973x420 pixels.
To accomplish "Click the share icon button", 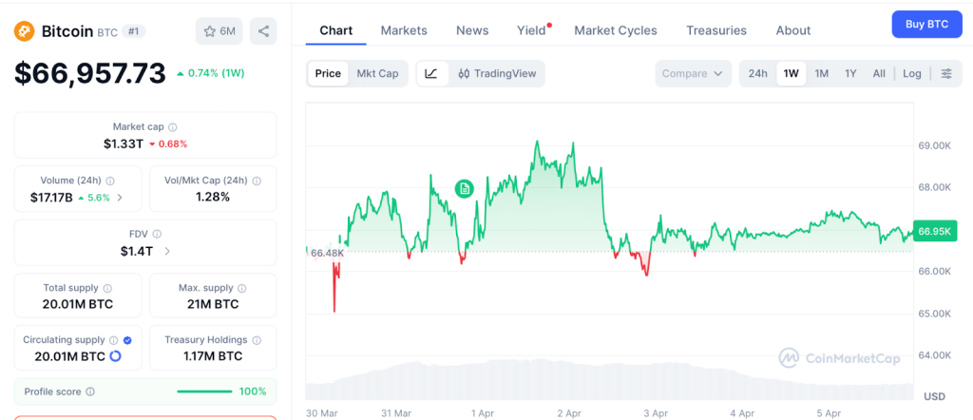I will coord(263,31).
